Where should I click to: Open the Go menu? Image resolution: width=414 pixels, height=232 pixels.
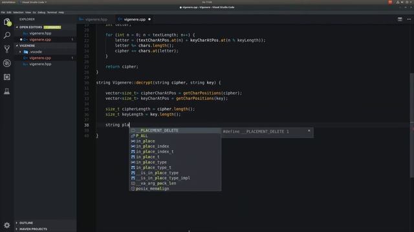34,12
